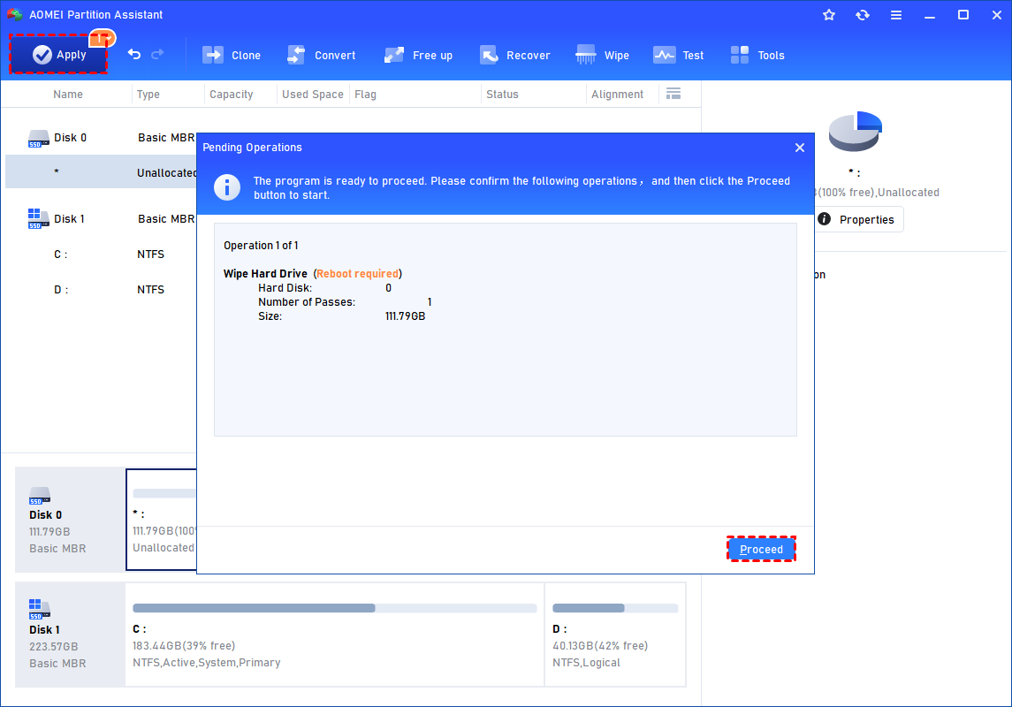1012x707 pixels.
Task: Click the Proceed button
Action: [x=761, y=549]
